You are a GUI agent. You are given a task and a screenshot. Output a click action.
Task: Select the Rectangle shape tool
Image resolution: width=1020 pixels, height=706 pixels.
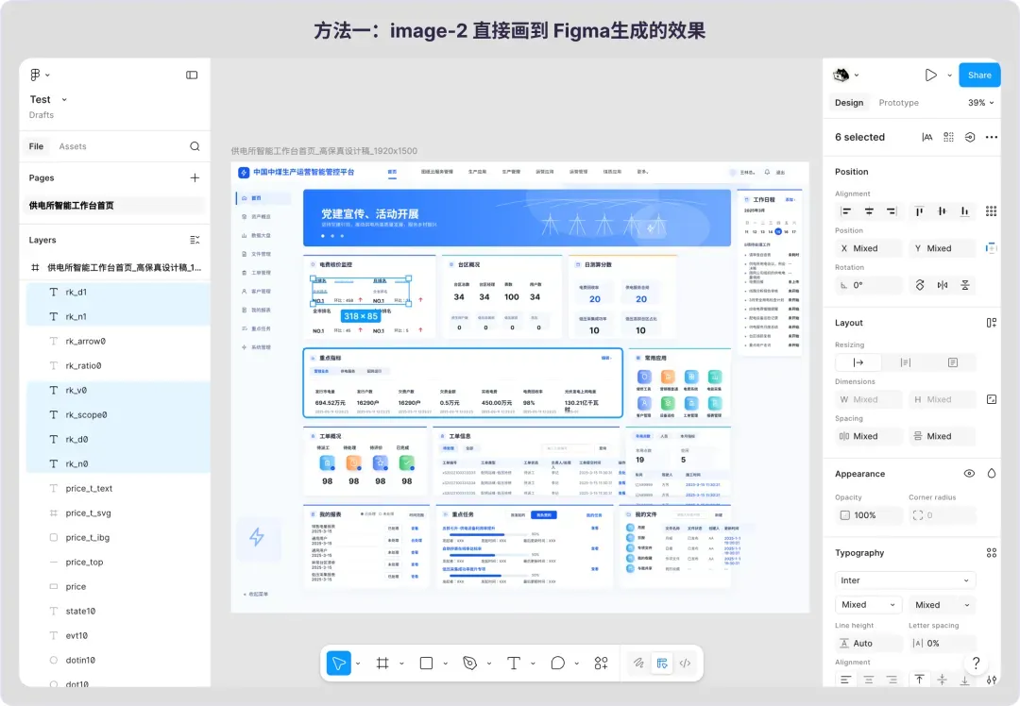click(x=426, y=664)
